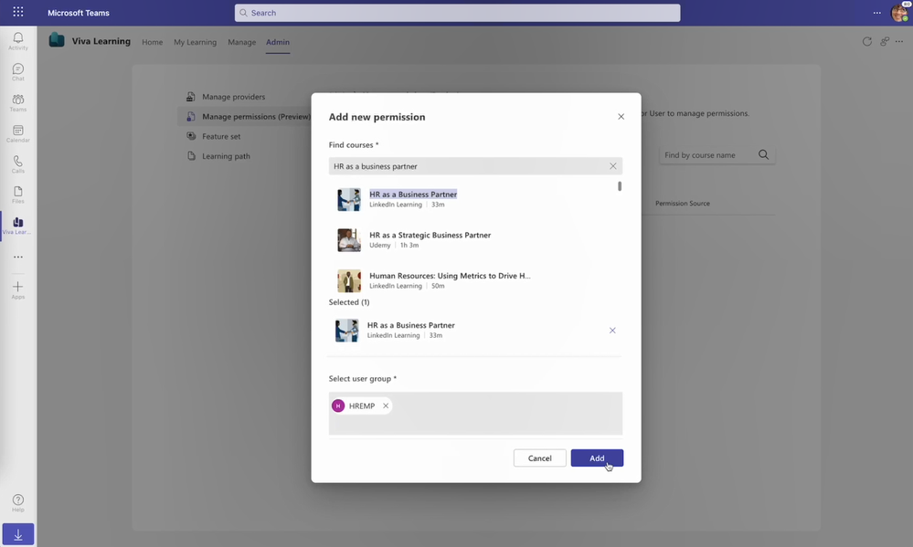The width and height of the screenshot is (913, 547).
Task: Remove the HREMP user group chip
Action: coord(386,406)
